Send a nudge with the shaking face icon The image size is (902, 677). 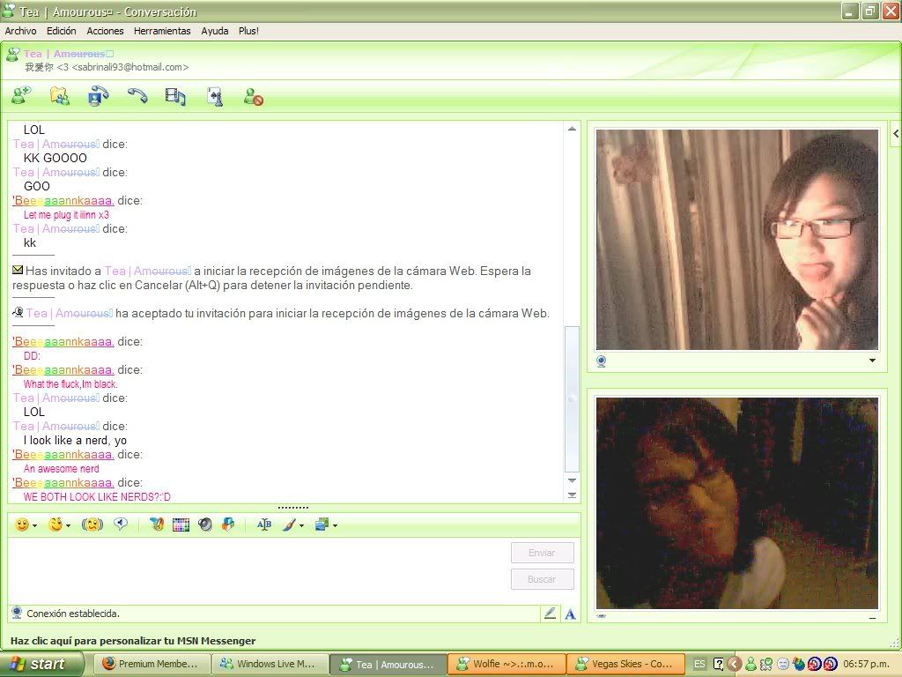click(x=92, y=524)
